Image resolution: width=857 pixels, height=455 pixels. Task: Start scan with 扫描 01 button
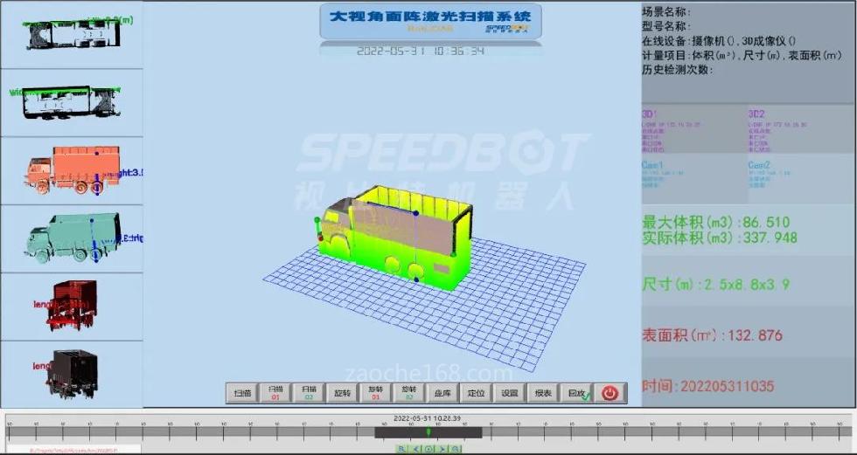[x=275, y=393]
